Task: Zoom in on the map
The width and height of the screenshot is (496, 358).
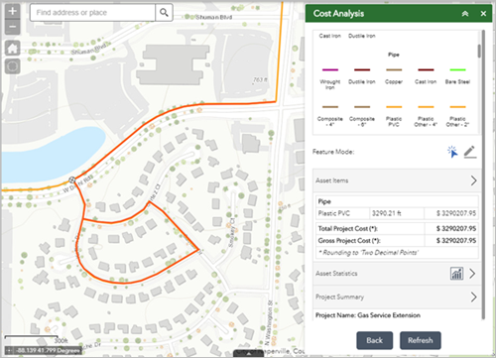Action: point(13,12)
